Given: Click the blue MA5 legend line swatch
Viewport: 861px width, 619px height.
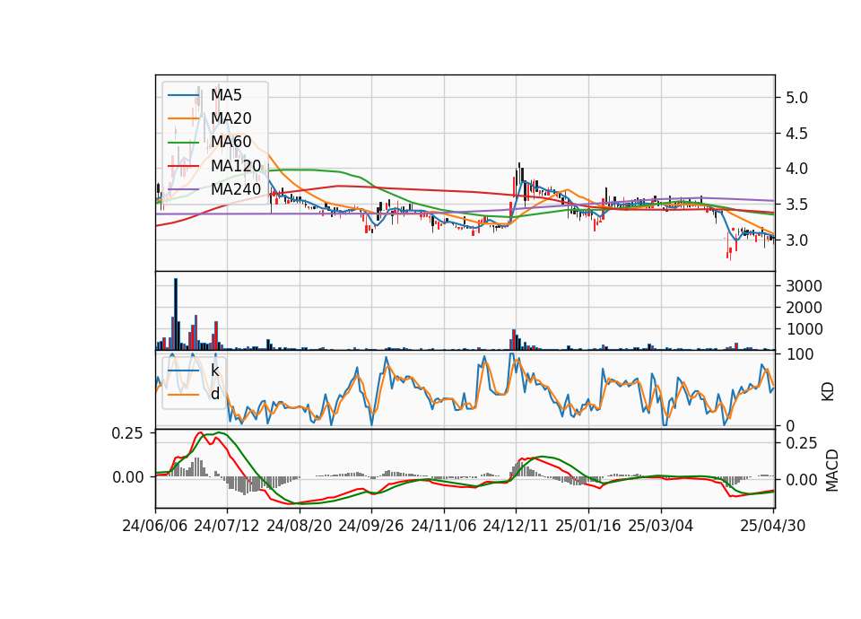Looking at the screenshot, I should [184, 96].
